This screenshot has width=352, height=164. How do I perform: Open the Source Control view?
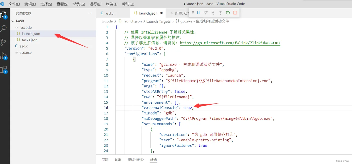click(3, 42)
